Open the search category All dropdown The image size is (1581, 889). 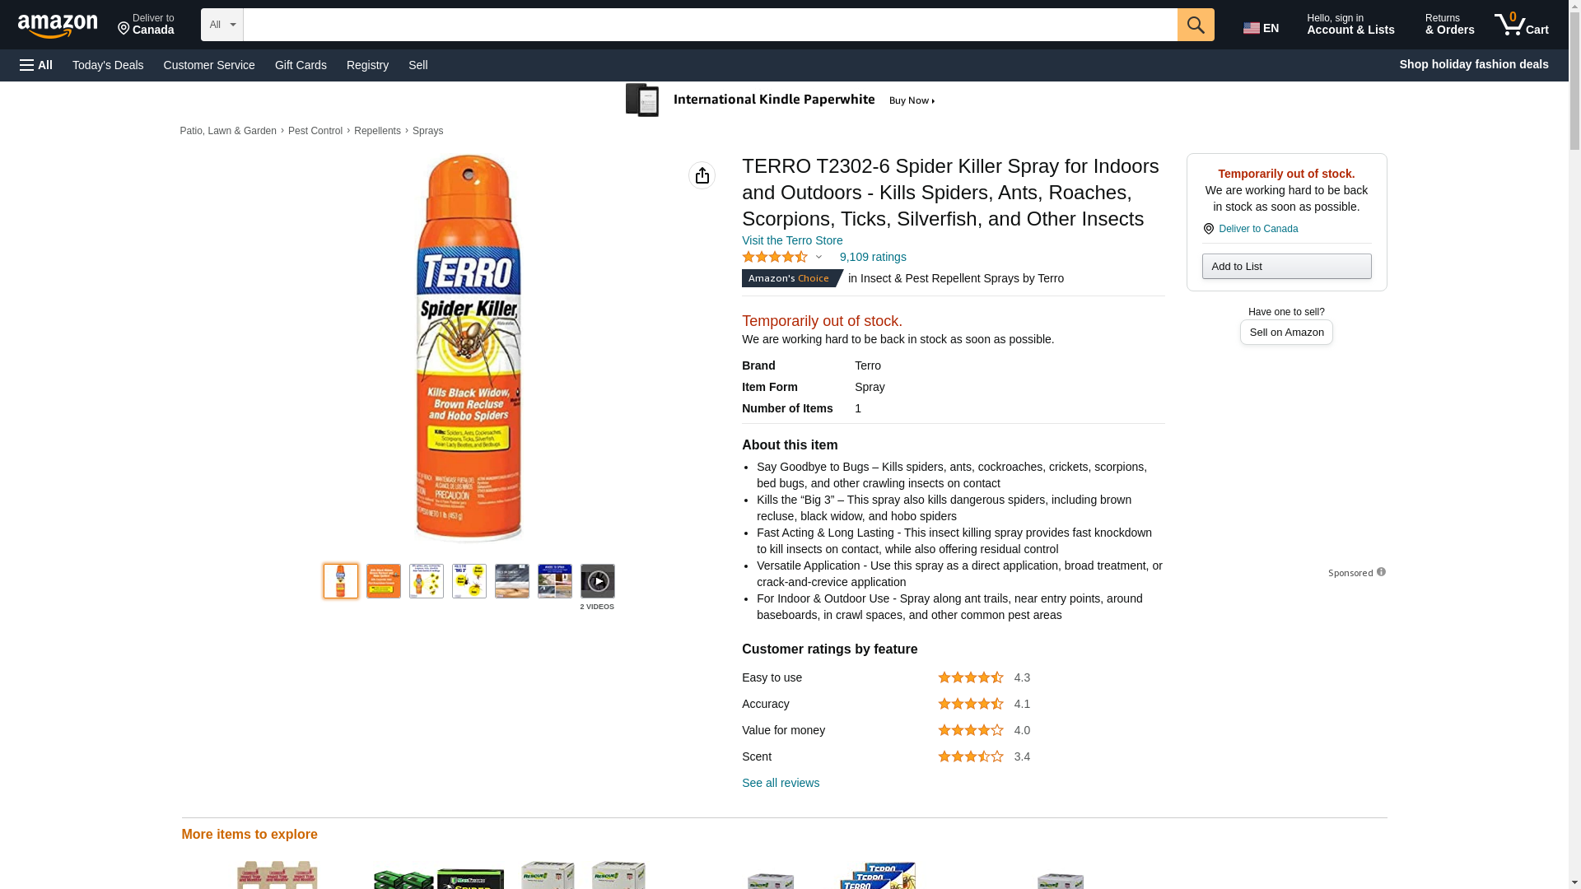point(222,25)
